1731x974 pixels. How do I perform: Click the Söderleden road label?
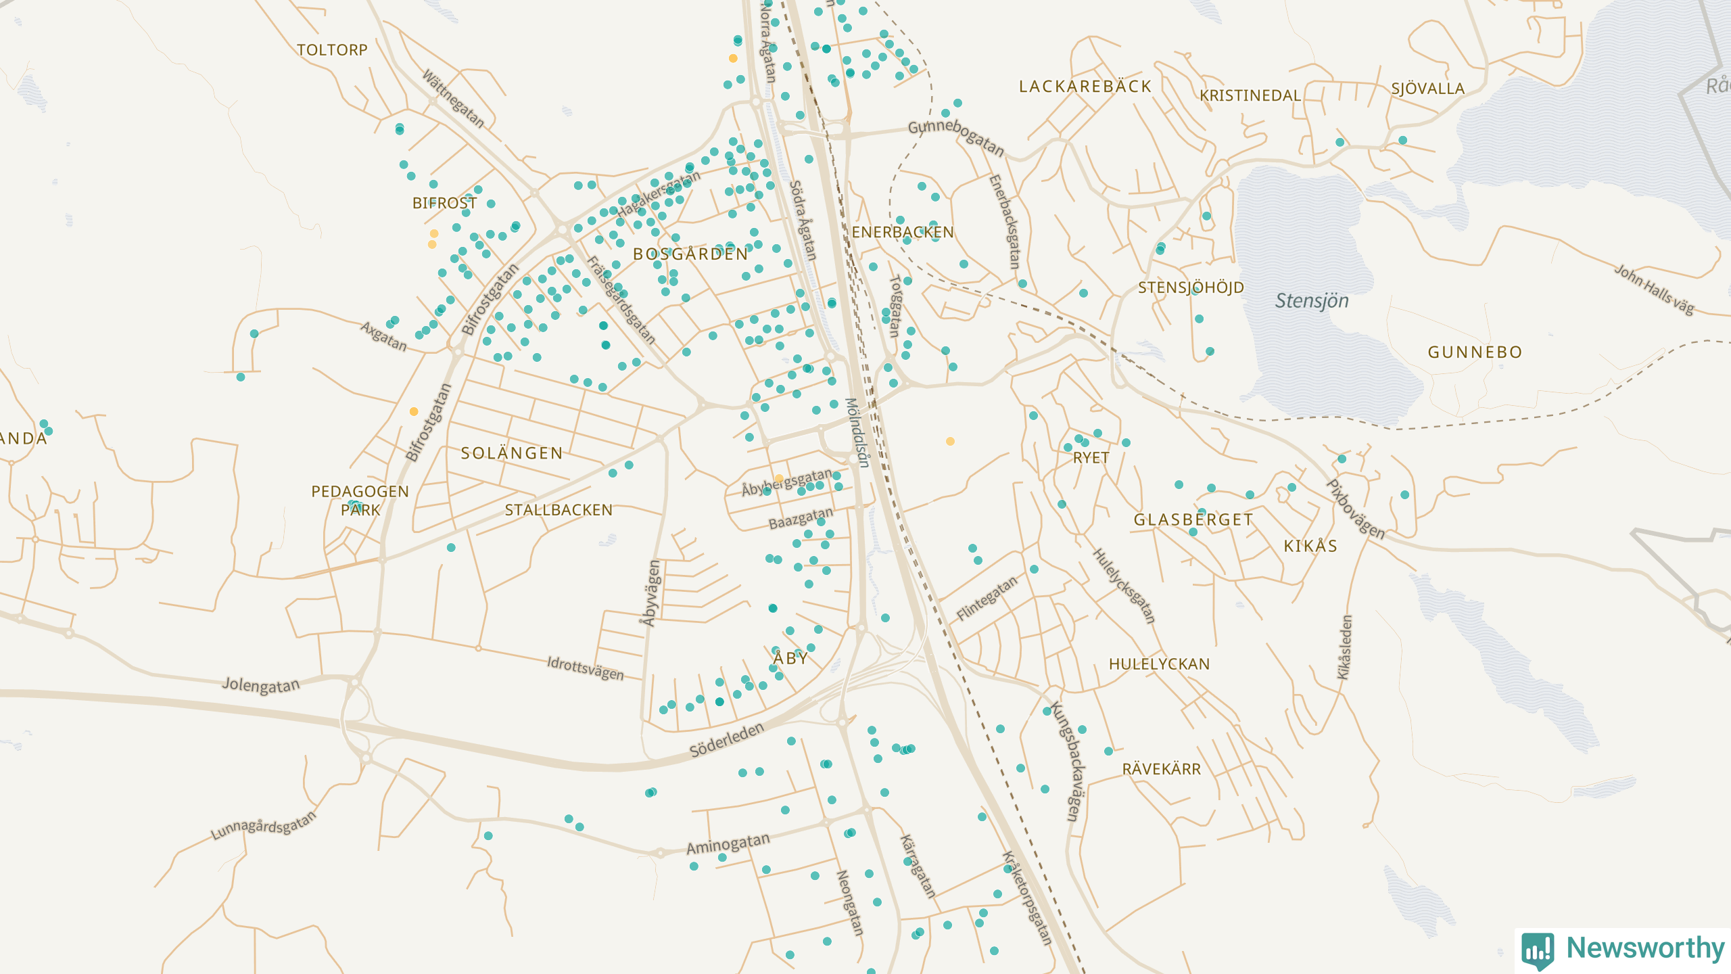pyautogui.click(x=726, y=740)
